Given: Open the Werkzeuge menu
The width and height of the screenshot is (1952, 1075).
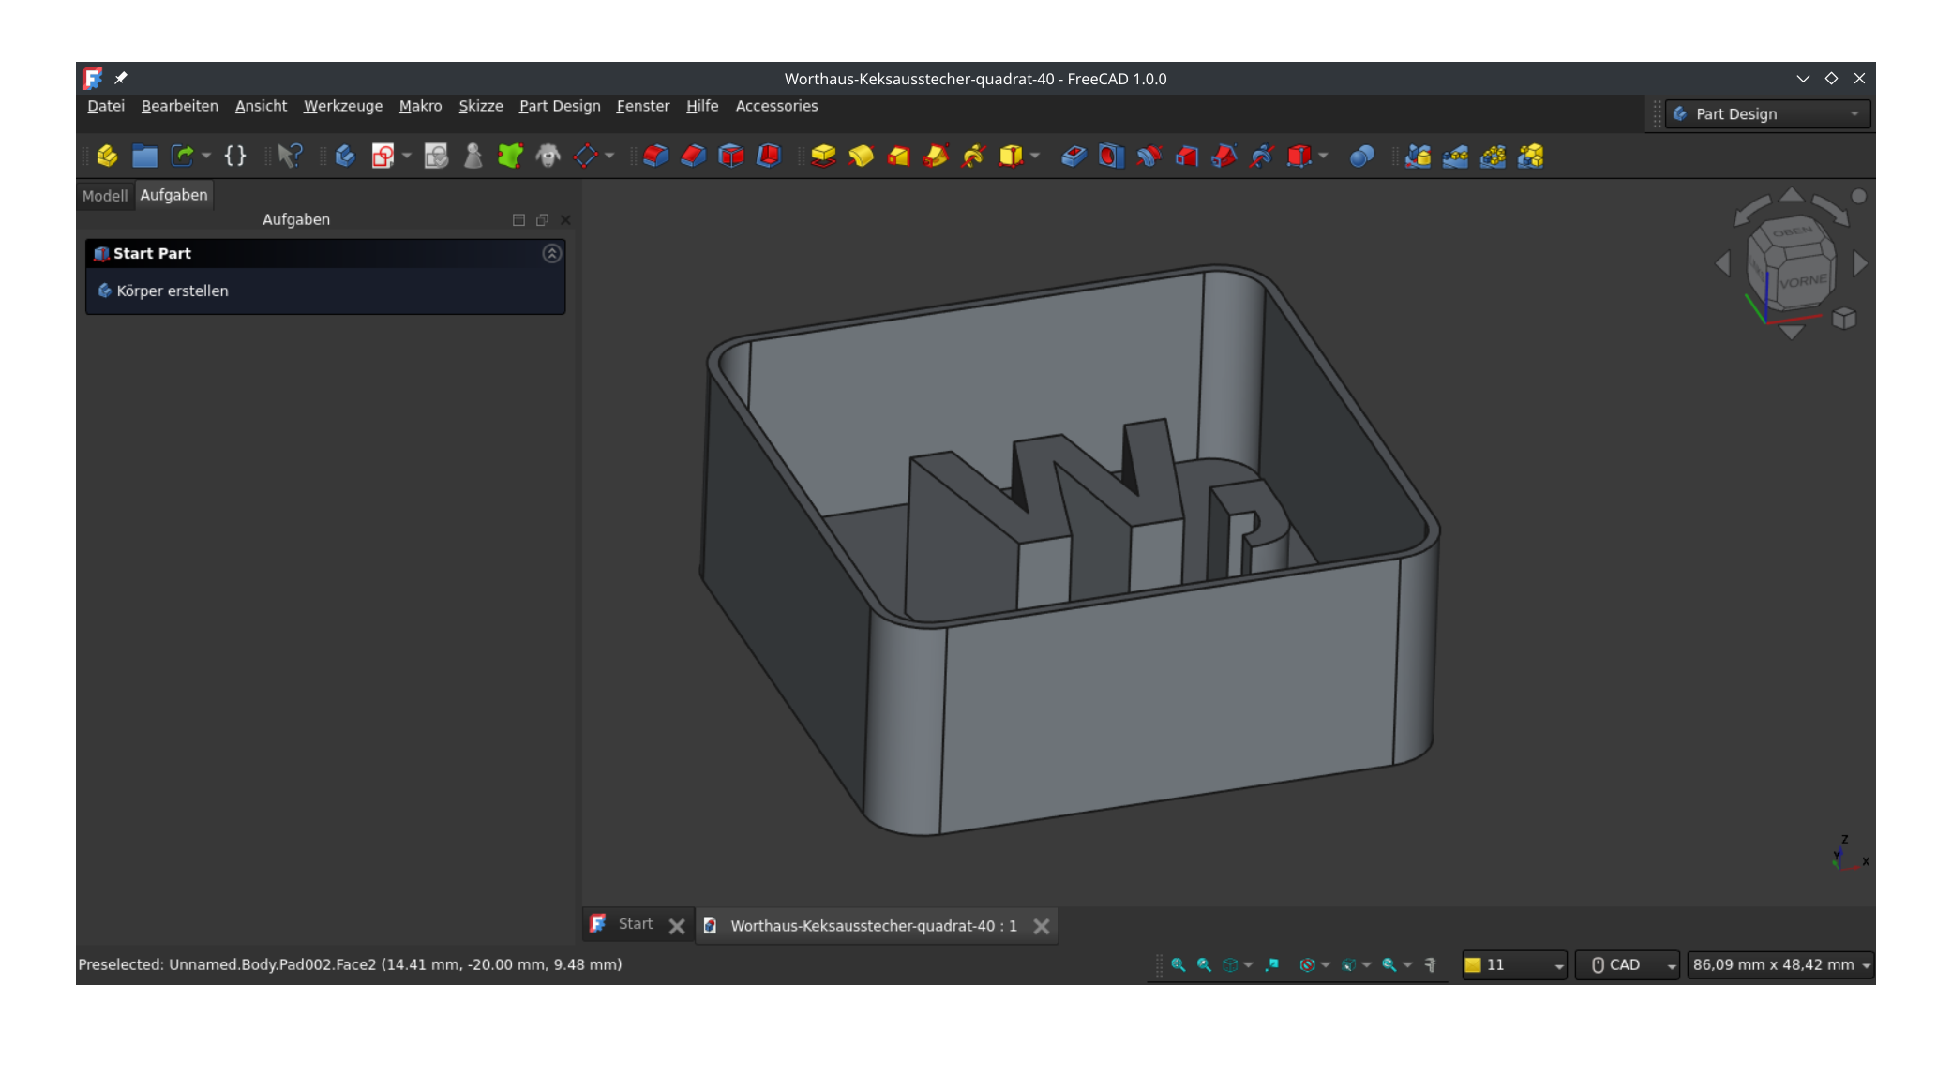Looking at the screenshot, I should coord(343,106).
